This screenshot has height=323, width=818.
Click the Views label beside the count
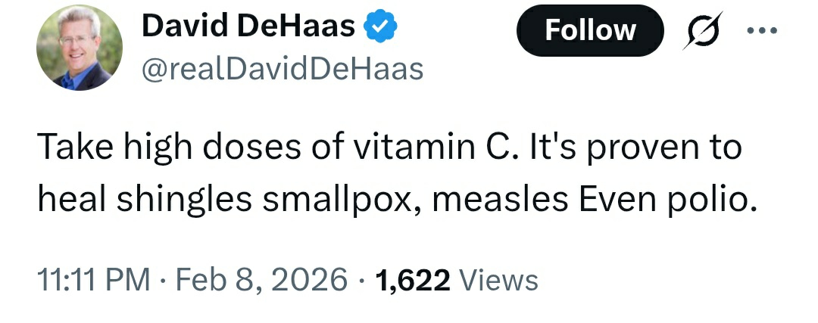[499, 280]
